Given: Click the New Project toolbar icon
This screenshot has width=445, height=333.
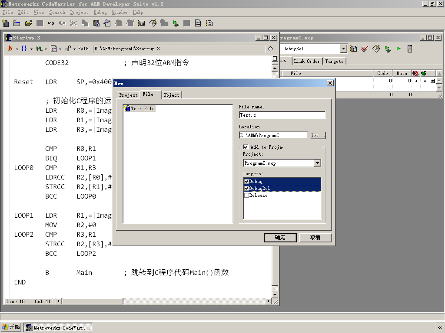Looking at the screenshot, I should [17, 23].
